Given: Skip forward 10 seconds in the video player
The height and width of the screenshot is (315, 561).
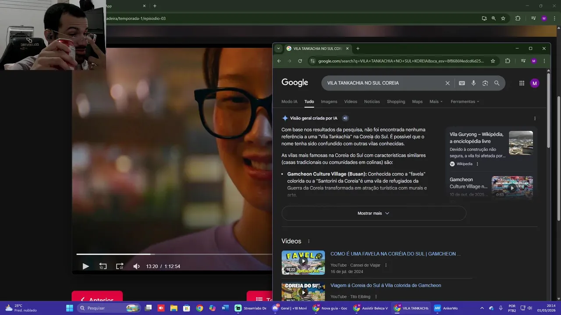Looking at the screenshot, I should coord(120,266).
